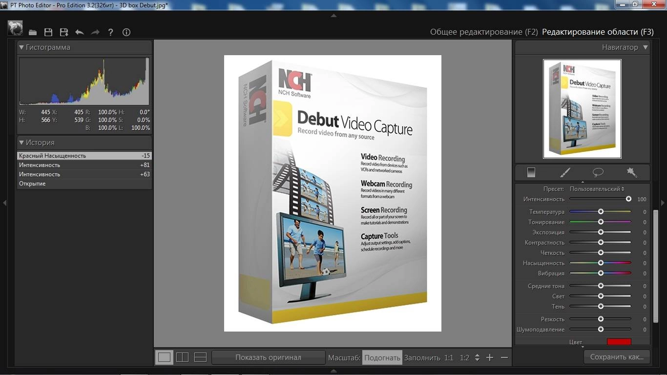
Task: Select Подогнать zoom mode
Action: pos(382,357)
